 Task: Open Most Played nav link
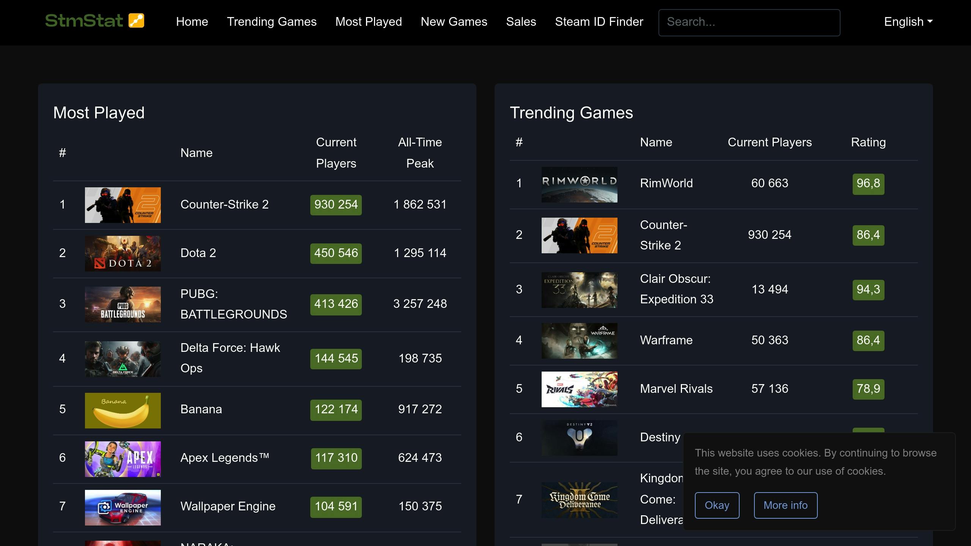click(368, 22)
